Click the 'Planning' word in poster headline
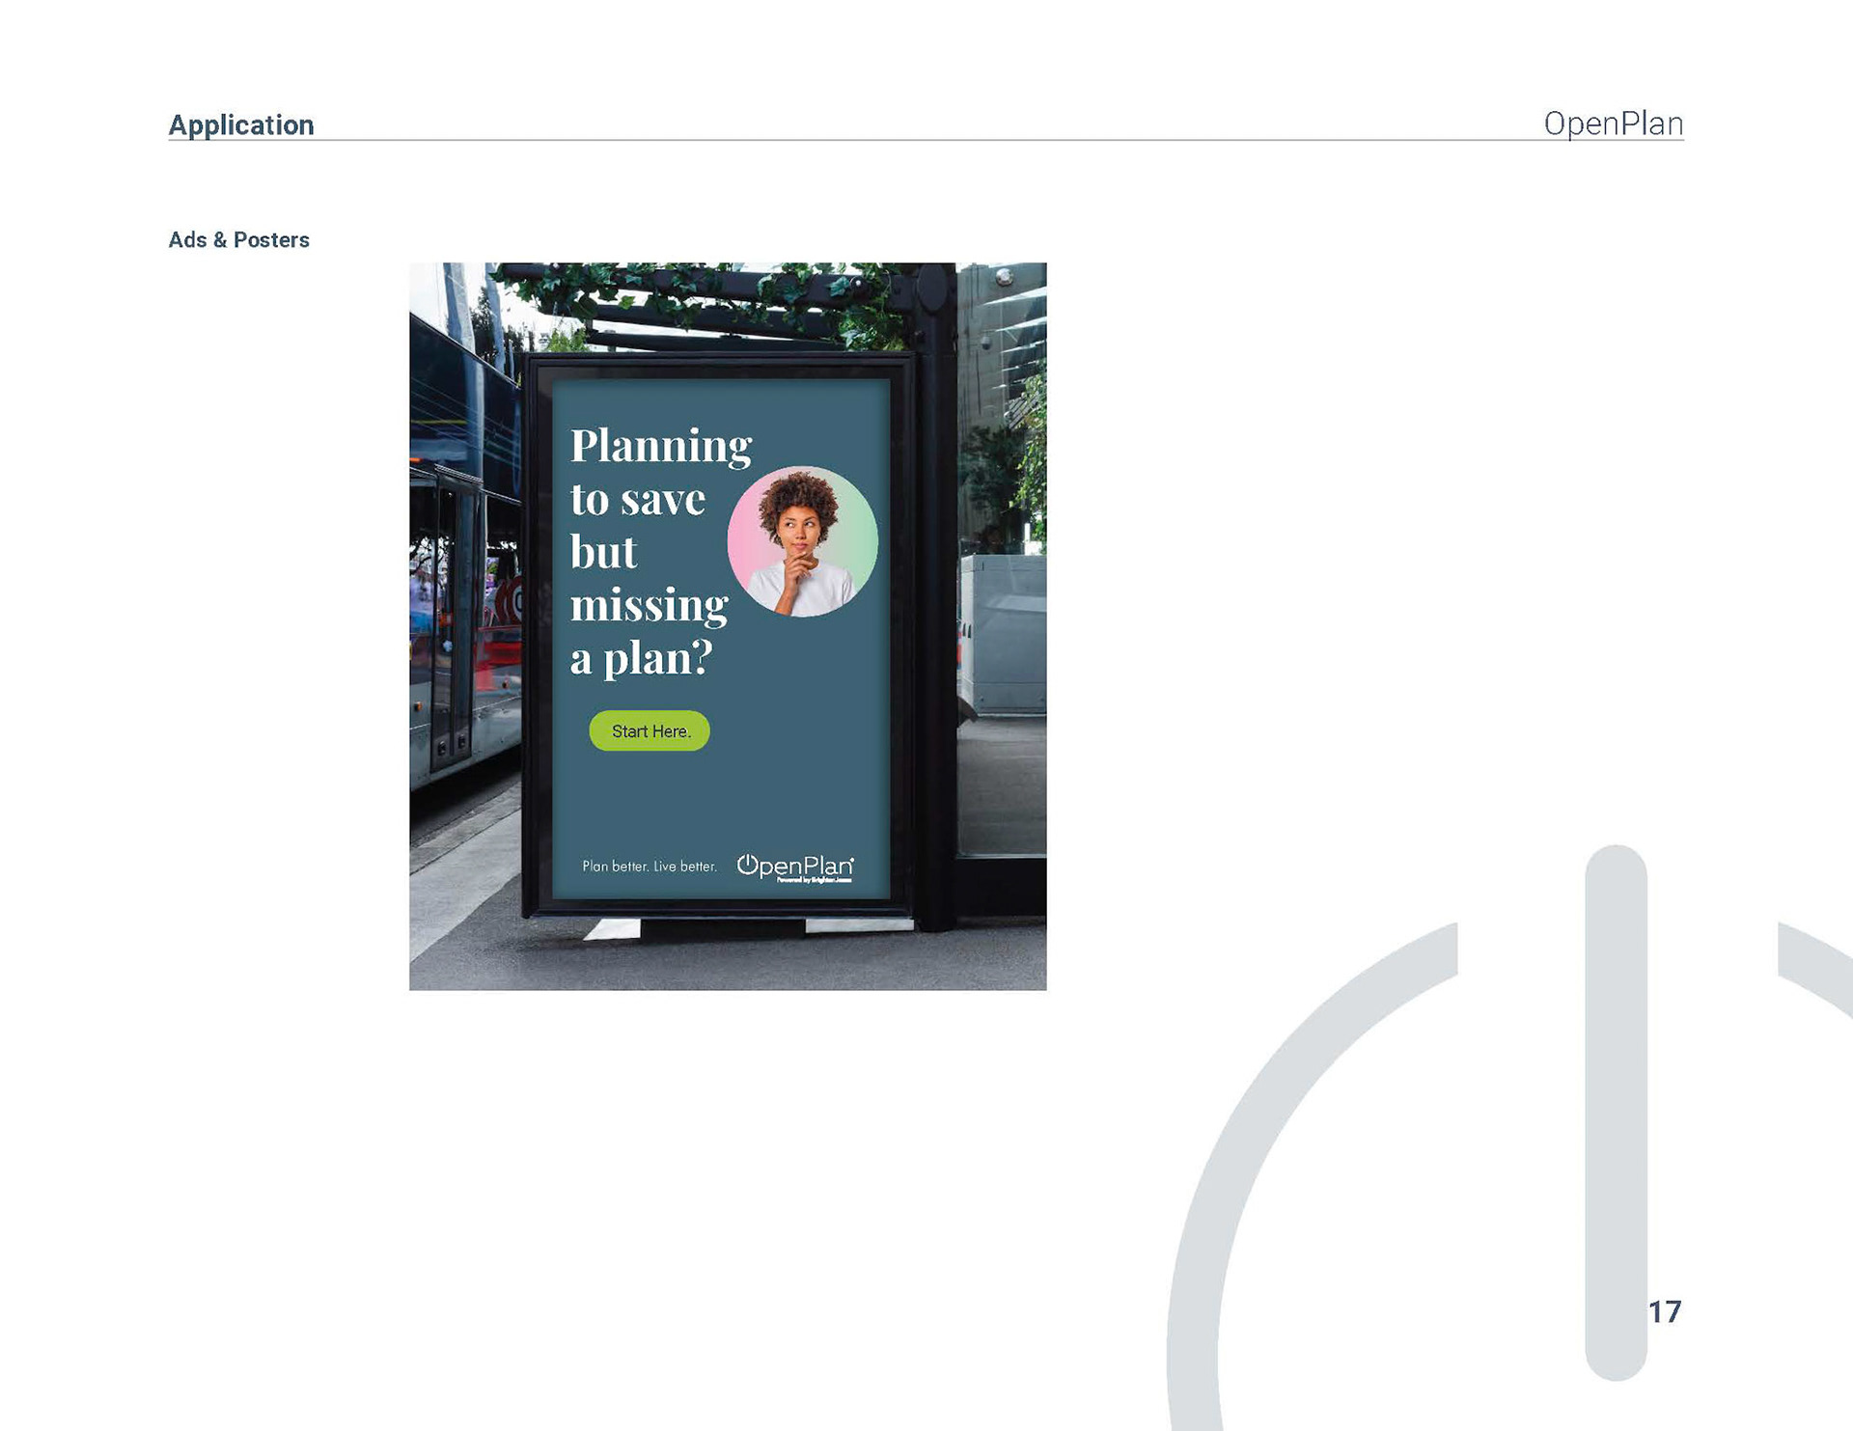 [x=661, y=447]
